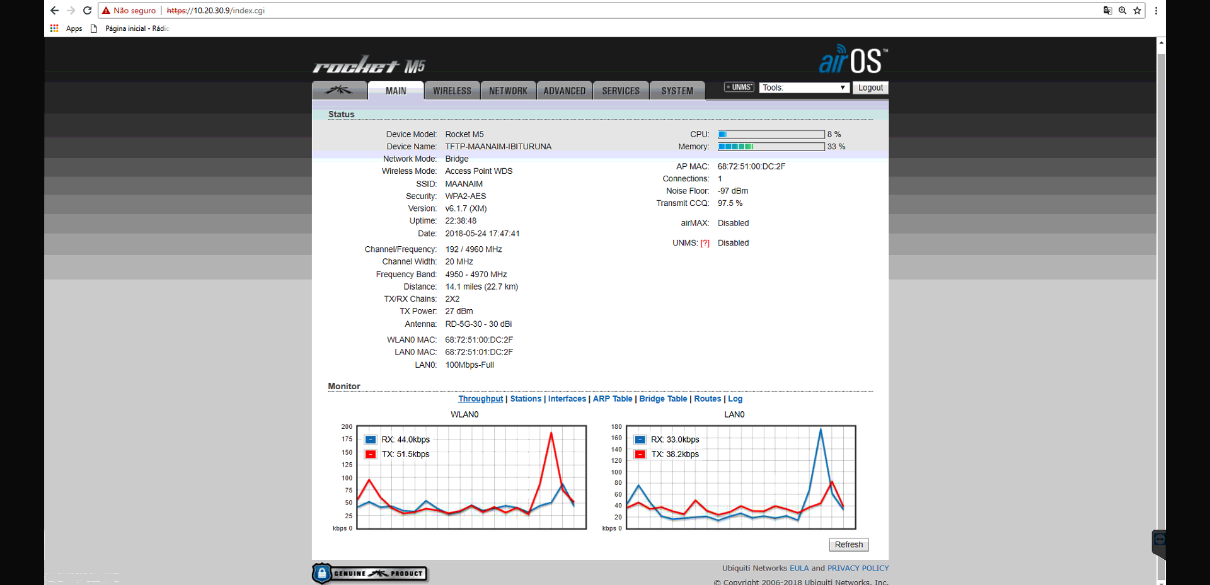Switch to the WIRELESS tab

click(452, 91)
